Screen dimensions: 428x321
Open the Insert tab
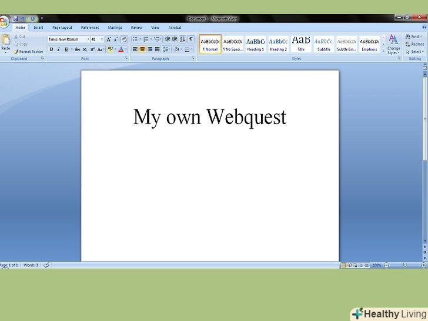point(38,28)
